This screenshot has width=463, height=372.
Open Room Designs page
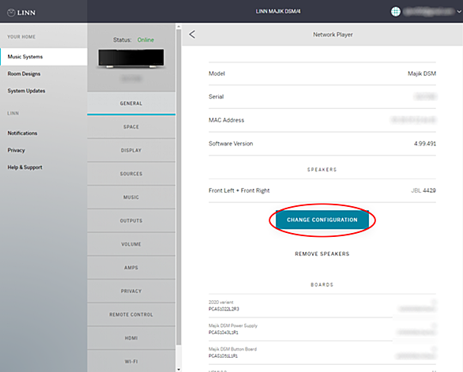coord(24,73)
